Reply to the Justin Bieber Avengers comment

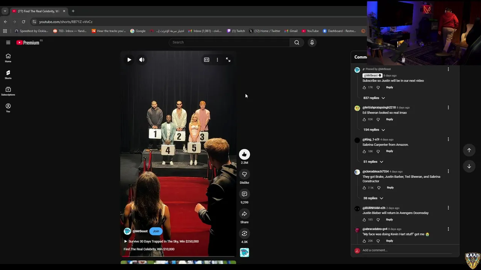pyautogui.click(x=389, y=219)
